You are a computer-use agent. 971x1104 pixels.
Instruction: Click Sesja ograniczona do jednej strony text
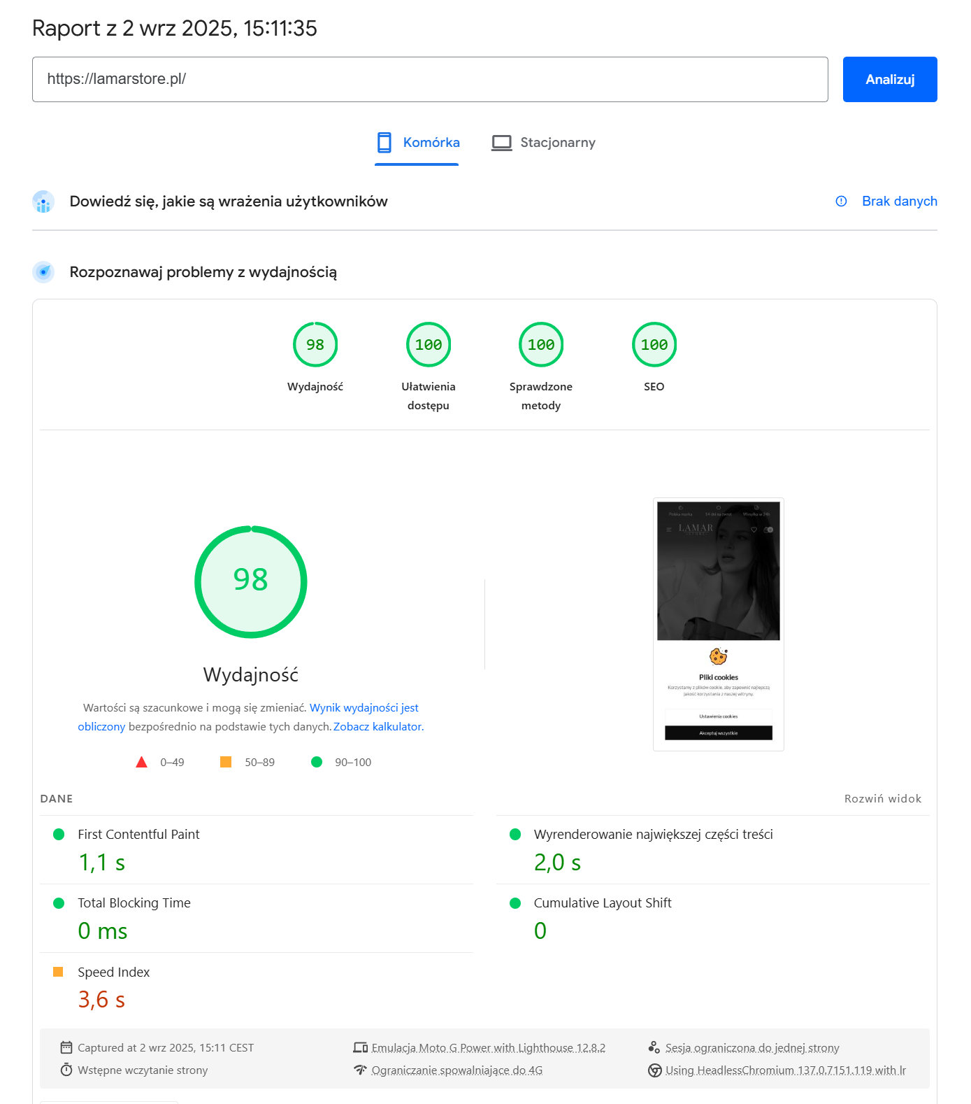pyautogui.click(x=752, y=1048)
